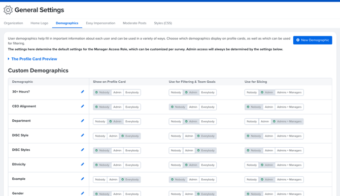Set DISC Styles slicing to Admin
Viewport: 340px width, 196px height.
pos(269,151)
